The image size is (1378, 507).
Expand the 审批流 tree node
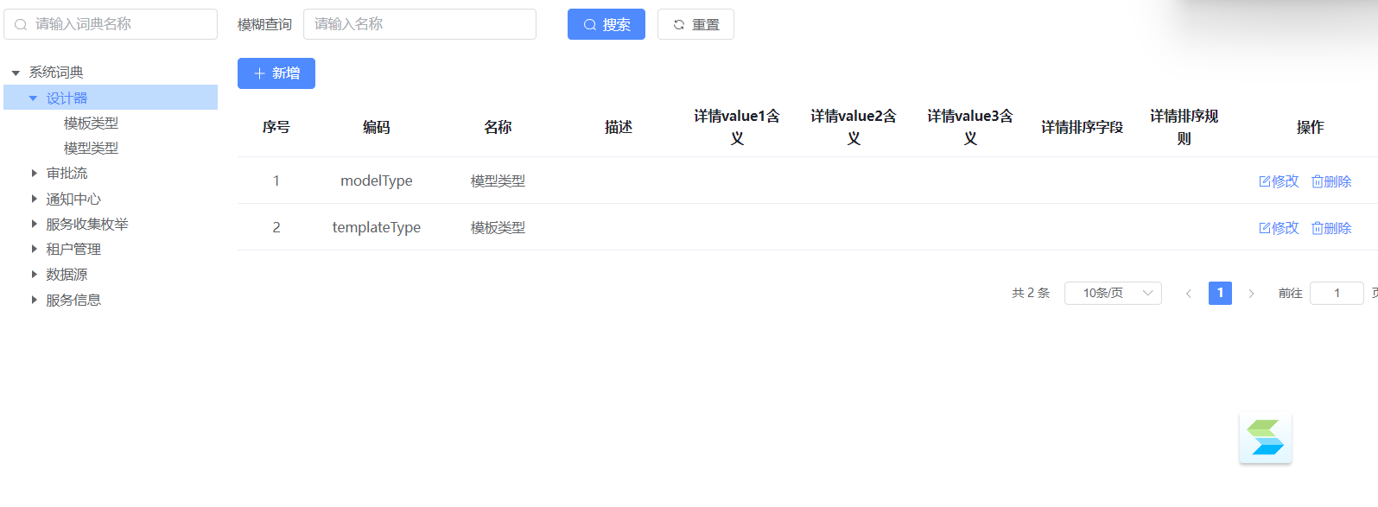point(34,174)
